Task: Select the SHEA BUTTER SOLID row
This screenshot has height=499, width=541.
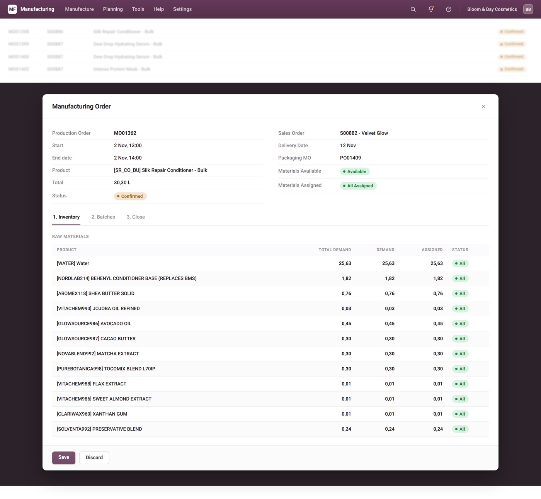Action: coord(270,294)
